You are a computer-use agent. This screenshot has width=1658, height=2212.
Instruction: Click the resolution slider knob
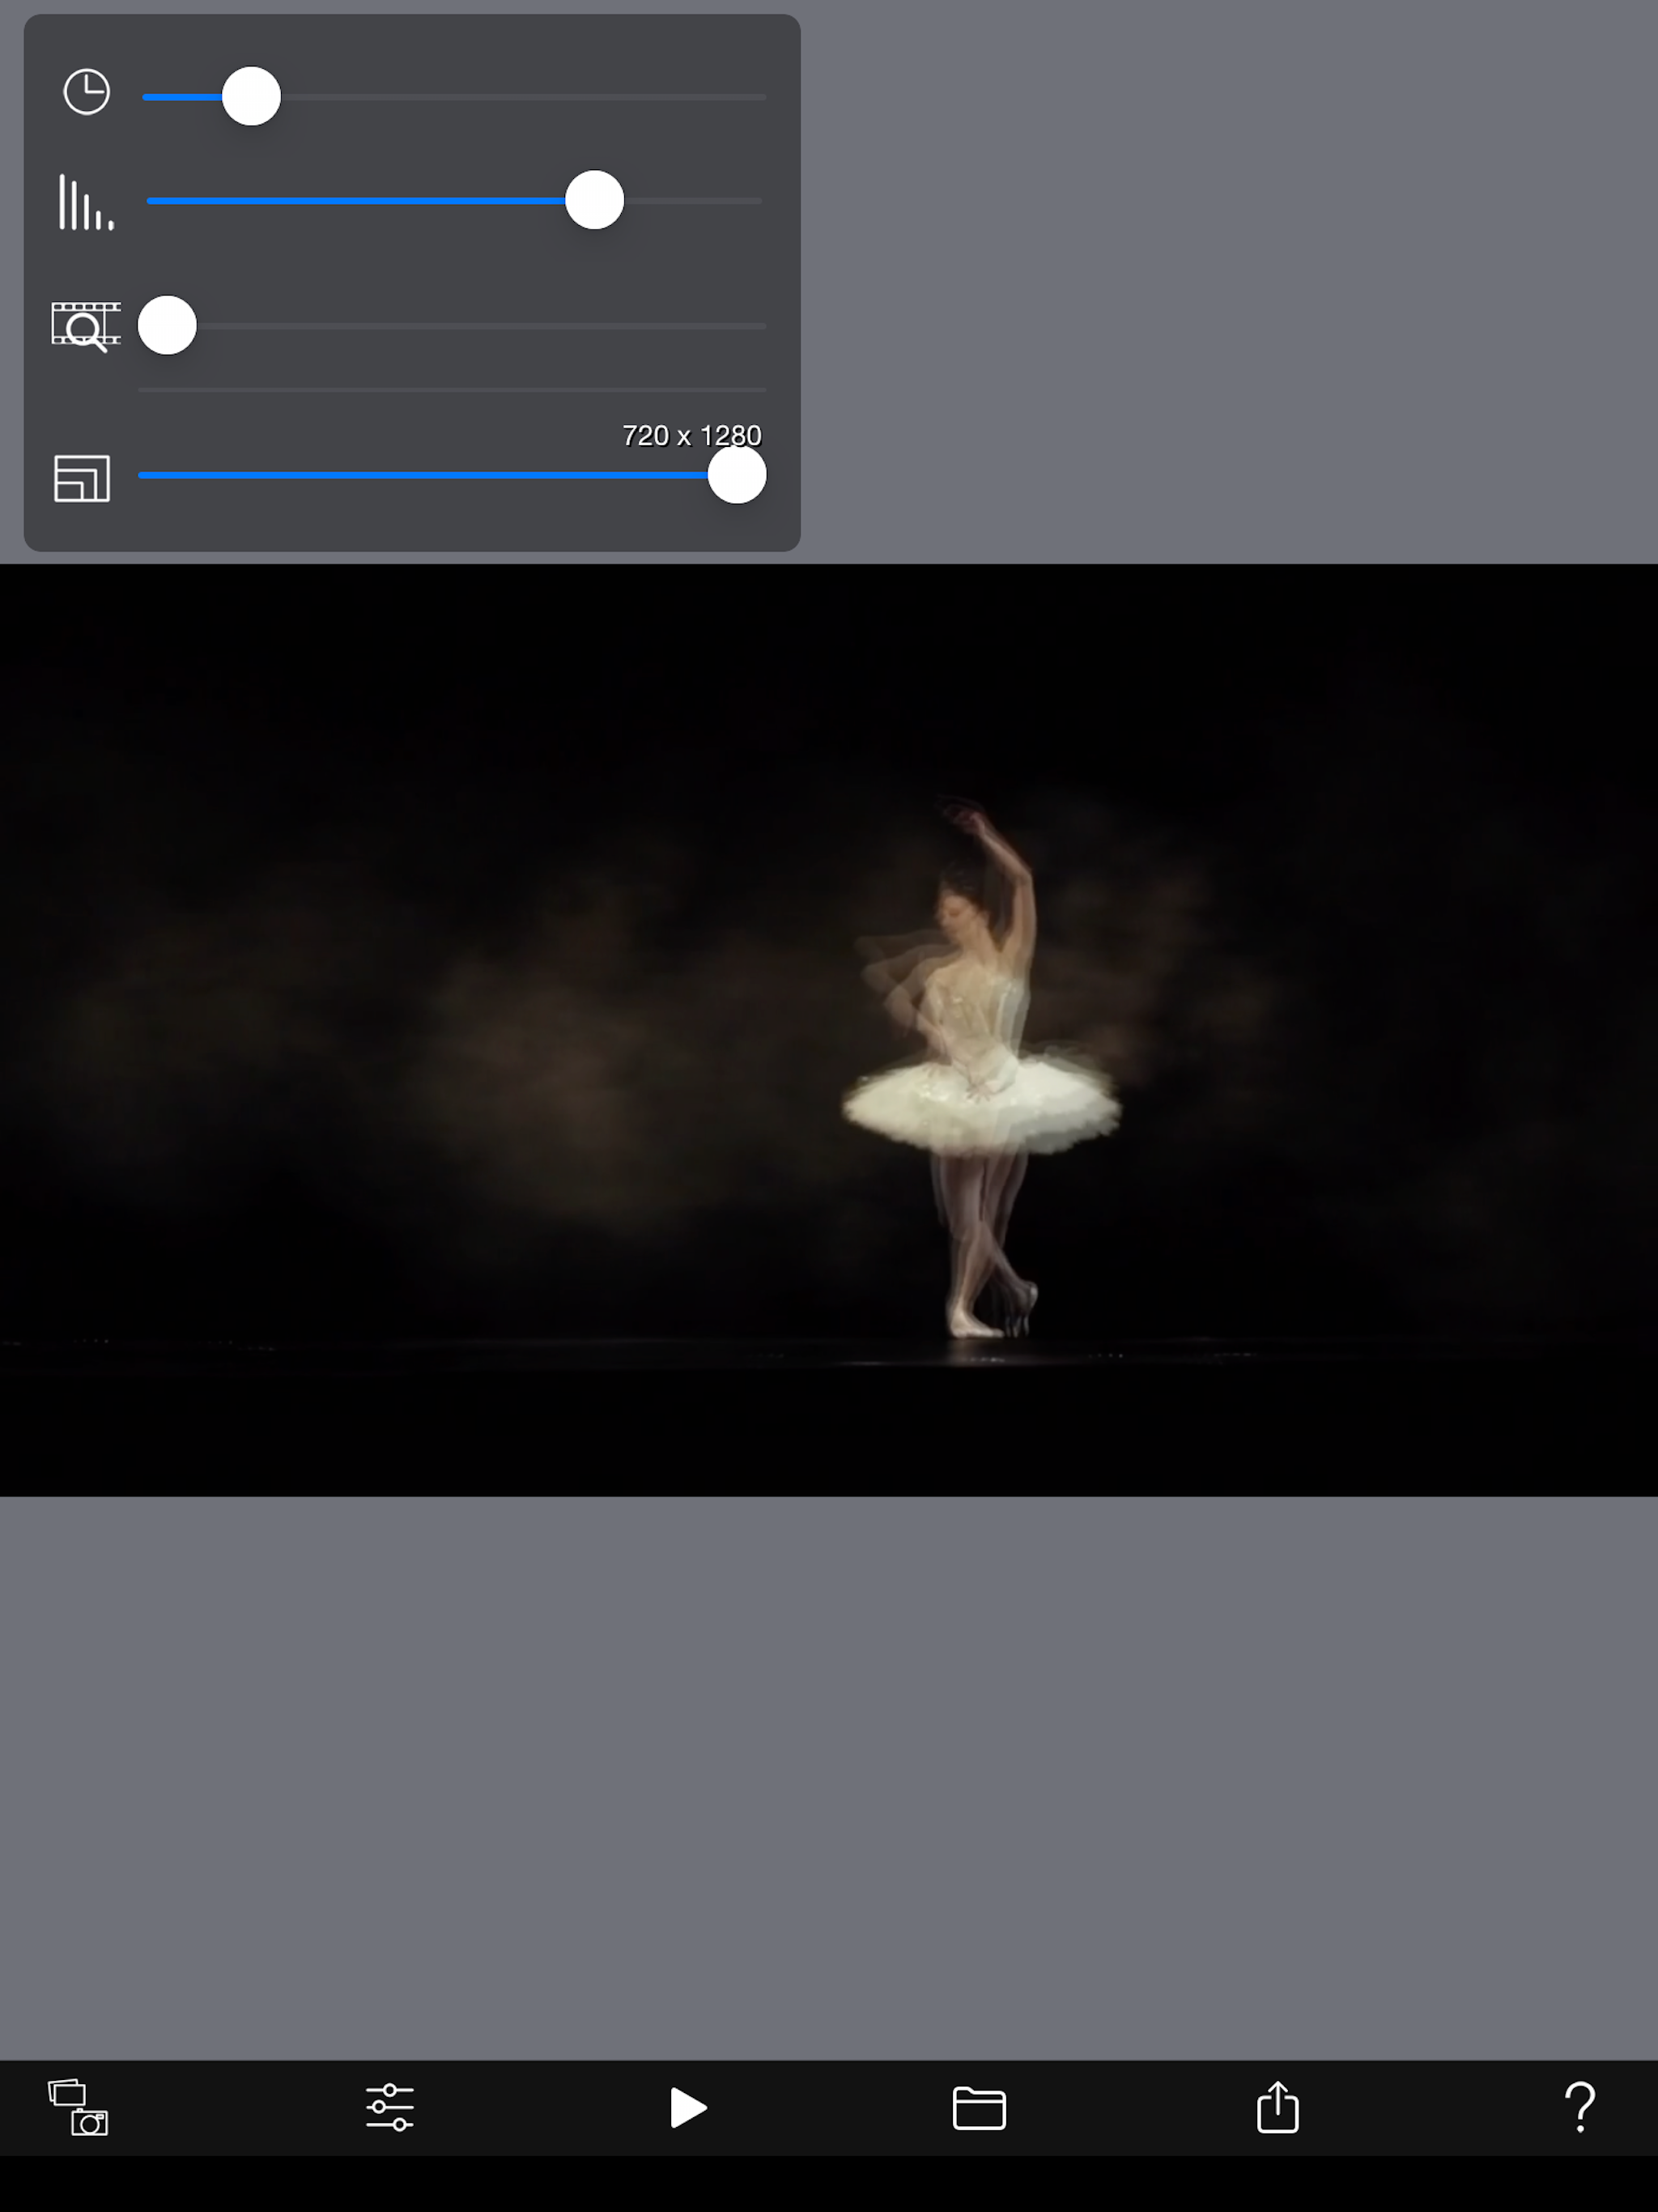(x=736, y=475)
